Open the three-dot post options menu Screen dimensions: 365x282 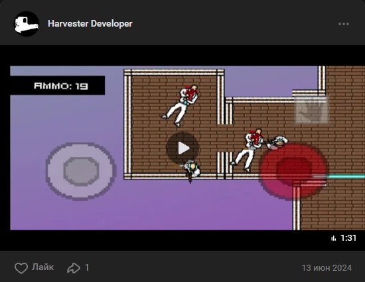[x=344, y=24]
